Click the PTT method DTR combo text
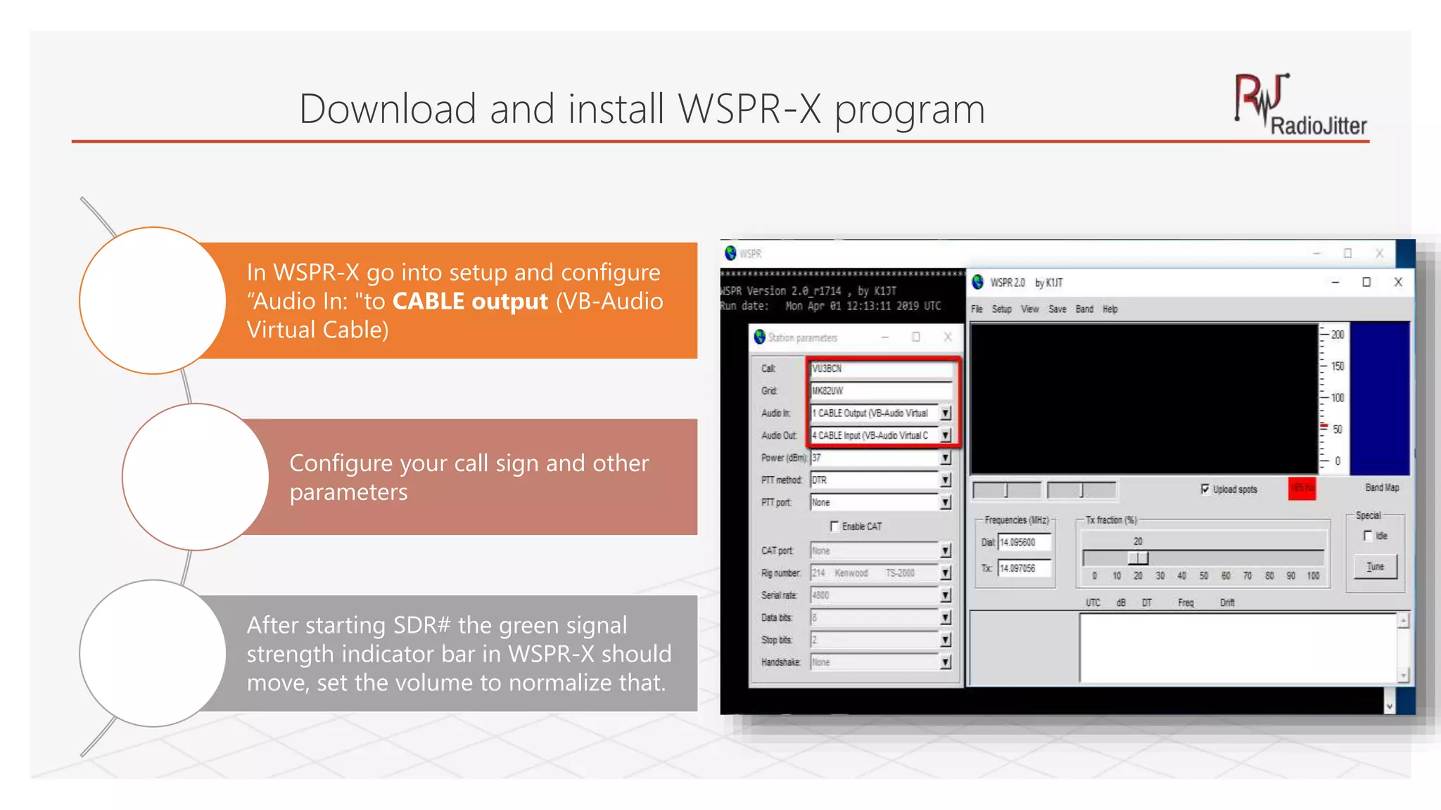 [875, 480]
